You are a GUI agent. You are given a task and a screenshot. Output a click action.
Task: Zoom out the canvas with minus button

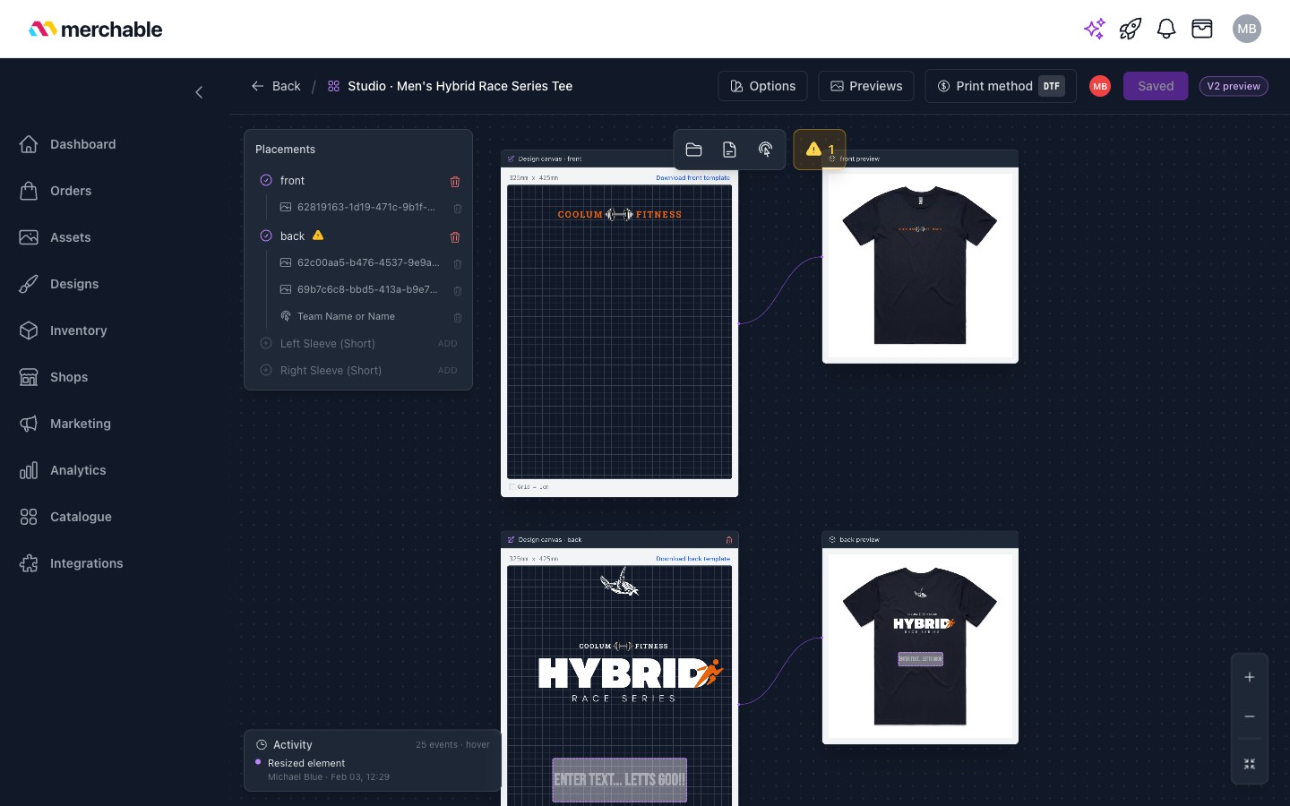1250,716
